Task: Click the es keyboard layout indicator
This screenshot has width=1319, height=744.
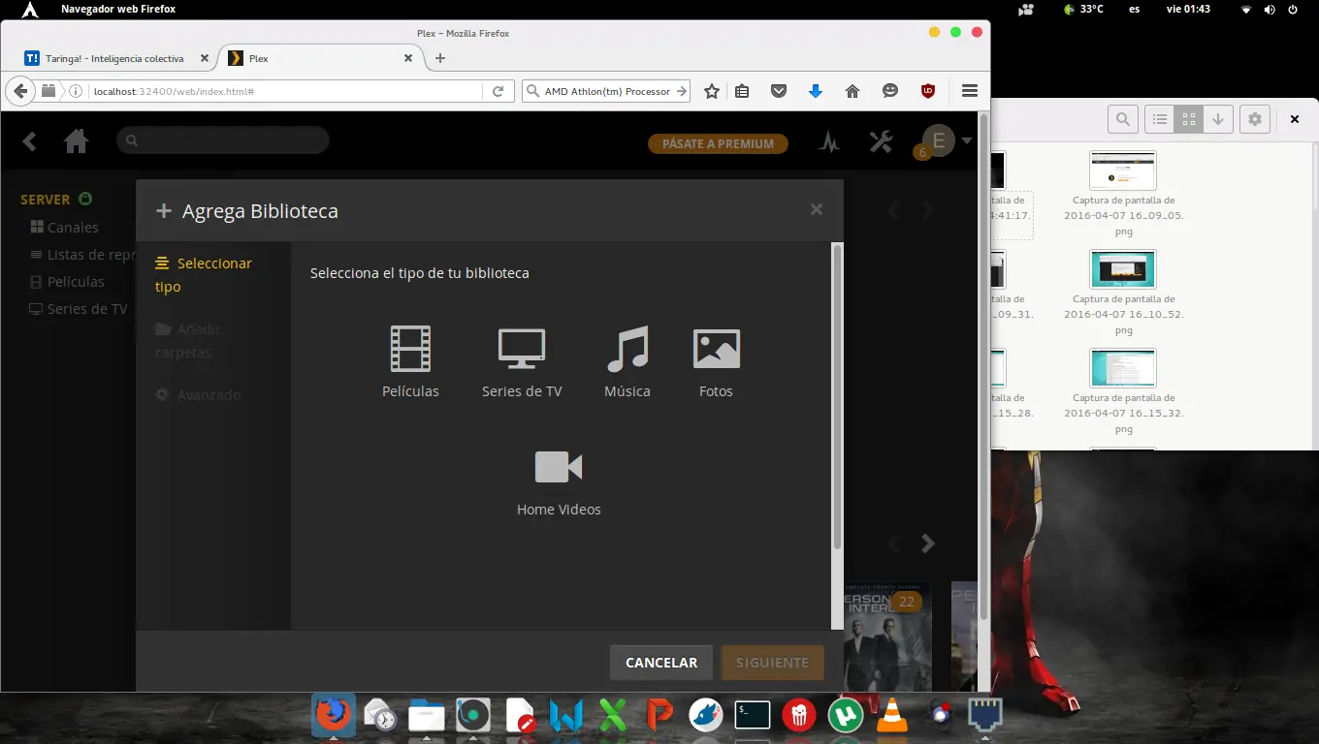Action: 1135,9
